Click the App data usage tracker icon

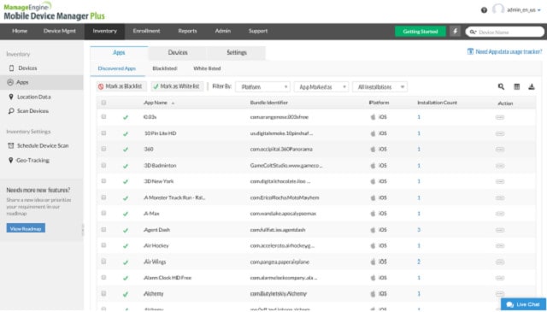point(470,51)
